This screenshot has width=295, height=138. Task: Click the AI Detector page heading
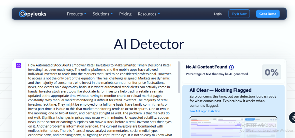pyautogui.click(x=149, y=44)
